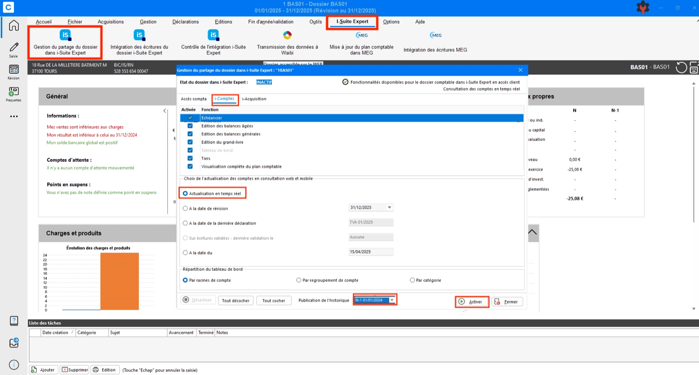This screenshot has width=699, height=375.
Task: Open the Gestion menu
Action: [x=148, y=22]
